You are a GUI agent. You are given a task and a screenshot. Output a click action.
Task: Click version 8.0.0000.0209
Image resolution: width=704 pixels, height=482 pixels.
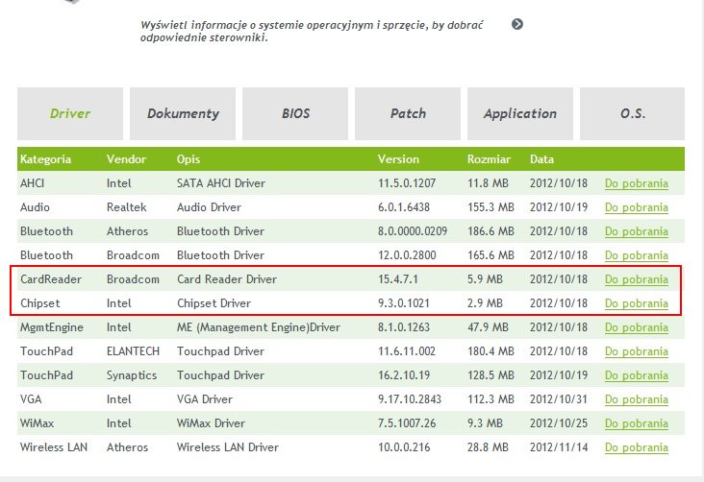click(x=413, y=231)
